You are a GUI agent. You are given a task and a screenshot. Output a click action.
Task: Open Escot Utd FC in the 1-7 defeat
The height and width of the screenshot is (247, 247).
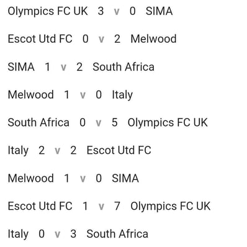coord(40,206)
